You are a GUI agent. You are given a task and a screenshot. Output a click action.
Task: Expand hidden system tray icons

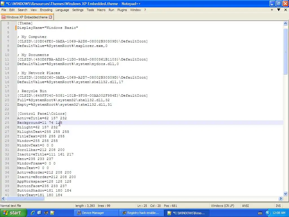point(268,213)
